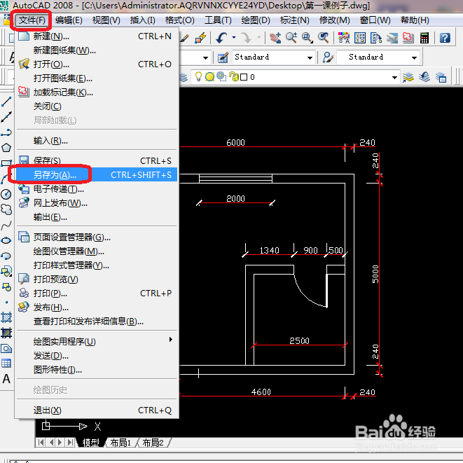
Task: Open the text style dropdown arrow
Action: [205, 57]
